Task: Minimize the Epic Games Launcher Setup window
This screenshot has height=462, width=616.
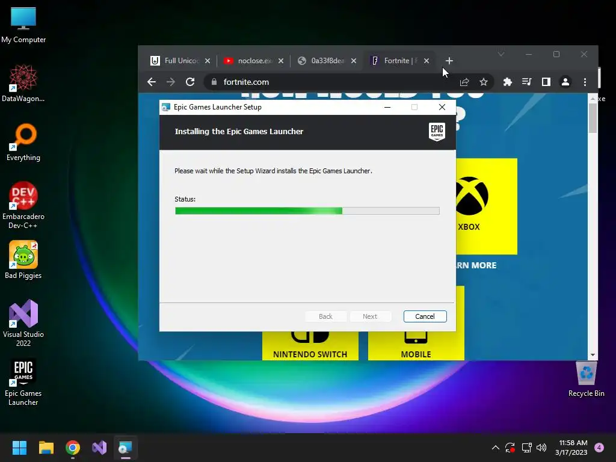Action: 387,107
